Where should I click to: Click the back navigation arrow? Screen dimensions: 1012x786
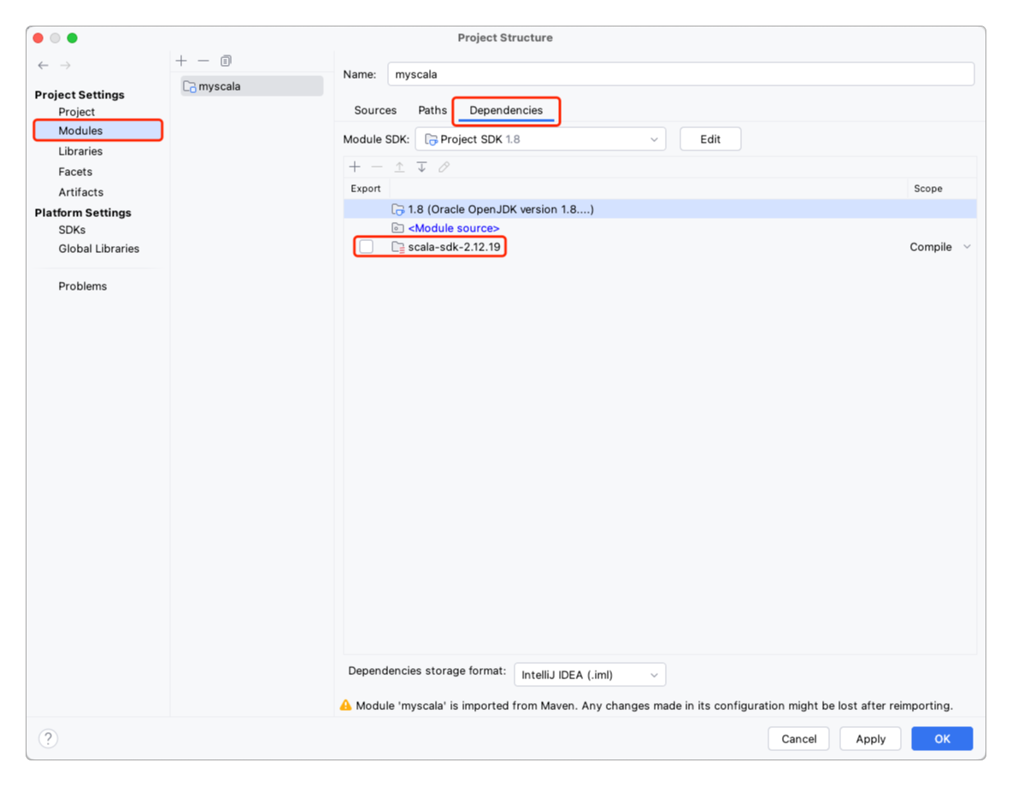pyautogui.click(x=44, y=65)
